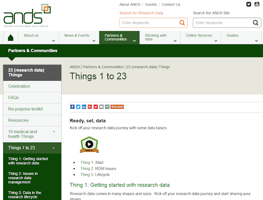Open the Online Services menu
The height and width of the screenshot is (200, 263).
tap(201, 37)
